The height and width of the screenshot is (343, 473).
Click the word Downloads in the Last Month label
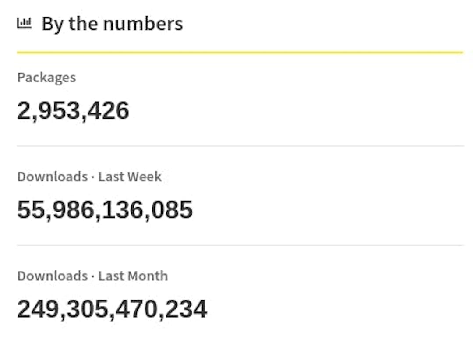pyautogui.click(x=53, y=276)
